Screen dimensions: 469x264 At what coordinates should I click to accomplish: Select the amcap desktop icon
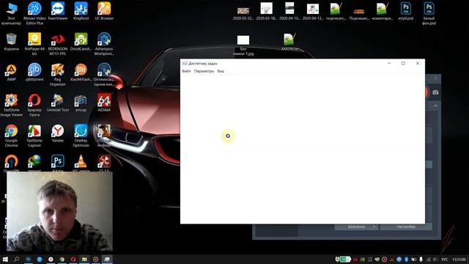tap(81, 103)
